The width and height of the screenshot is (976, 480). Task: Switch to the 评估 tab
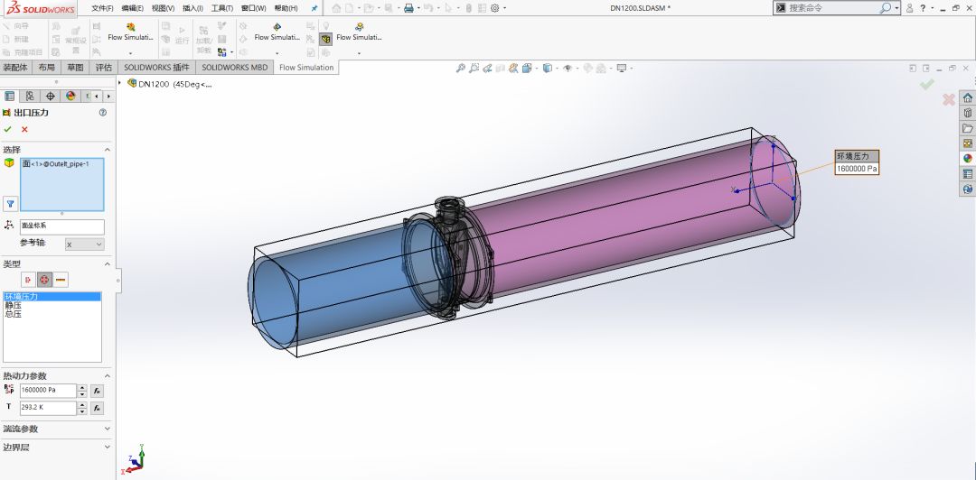tap(104, 67)
